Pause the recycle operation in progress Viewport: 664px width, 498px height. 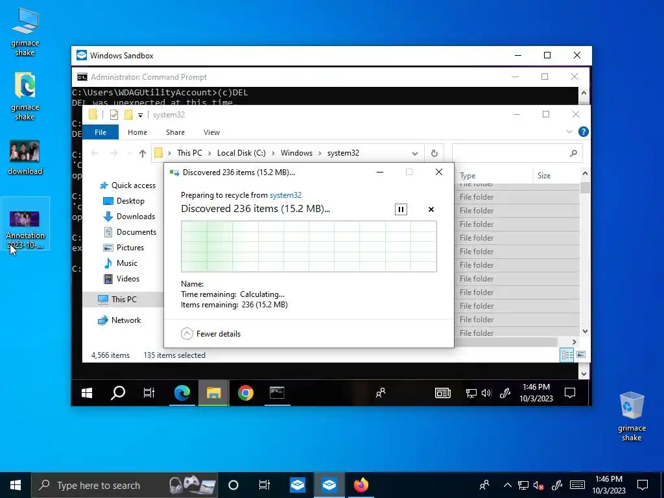(401, 209)
